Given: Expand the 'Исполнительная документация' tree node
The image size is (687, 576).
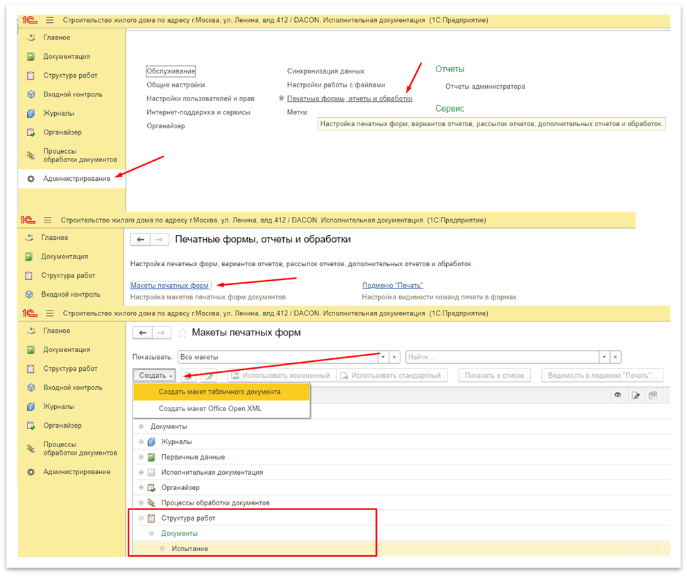Looking at the screenshot, I should tap(141, 473).
